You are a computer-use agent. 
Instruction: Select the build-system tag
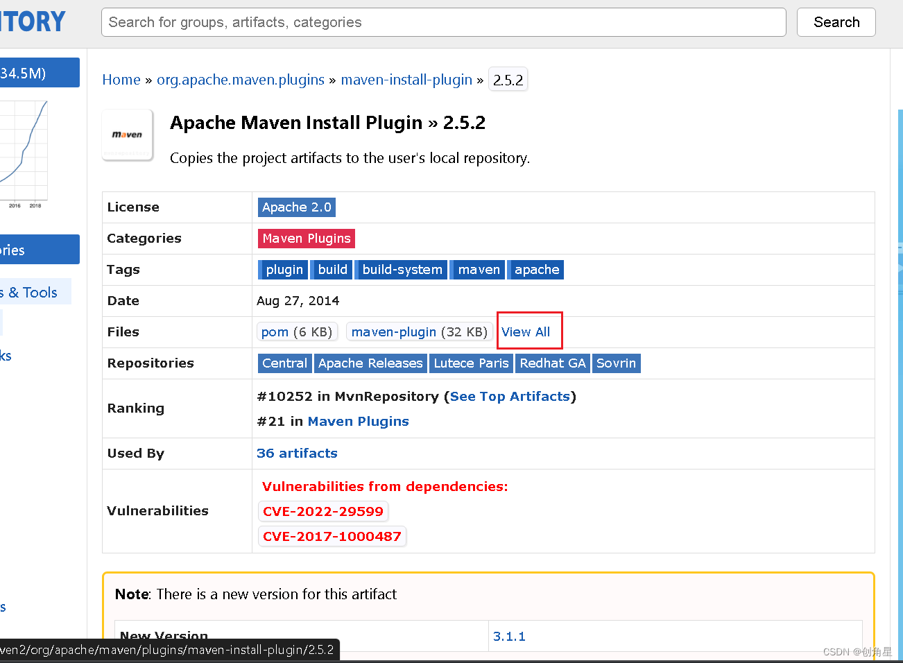point(401,269)
